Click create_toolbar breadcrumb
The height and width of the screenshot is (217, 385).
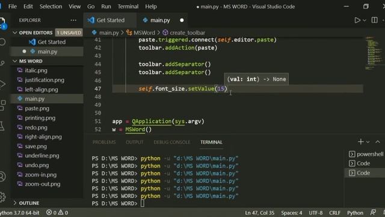(184, 33)
